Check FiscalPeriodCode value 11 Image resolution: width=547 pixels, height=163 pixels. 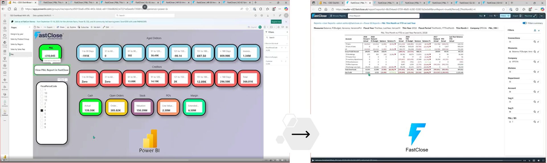(x=42, y=96)
